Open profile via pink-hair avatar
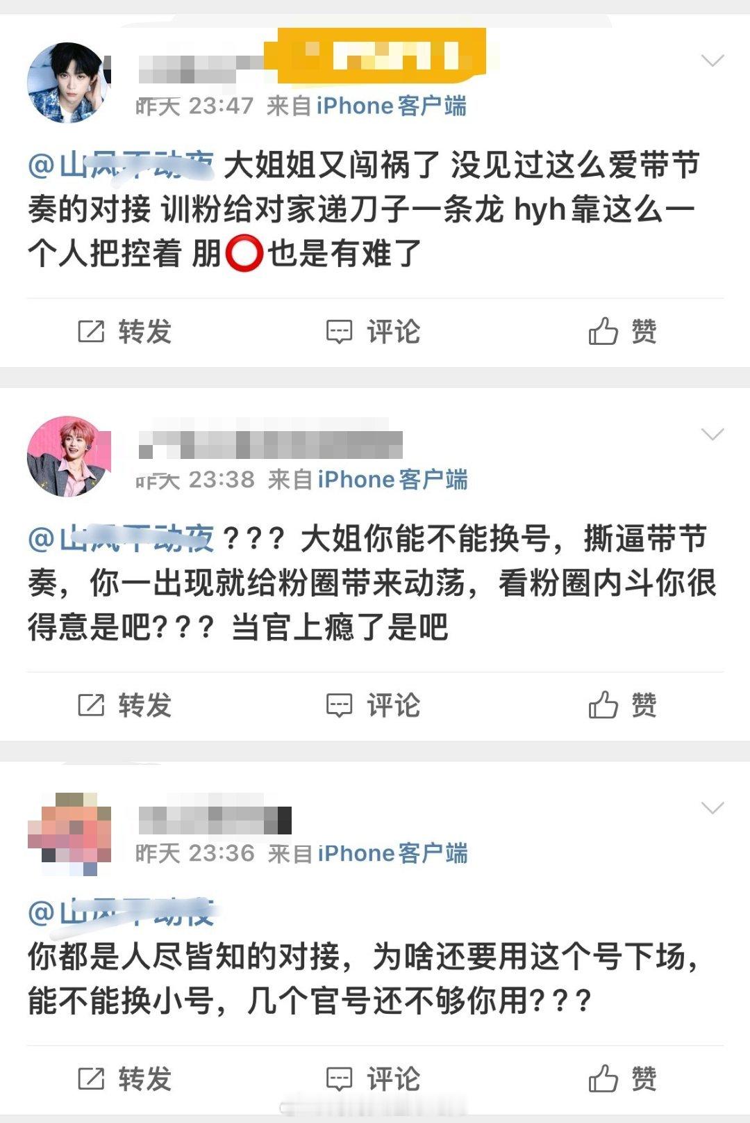This screenshot has height=1123, width=750. 69,456
